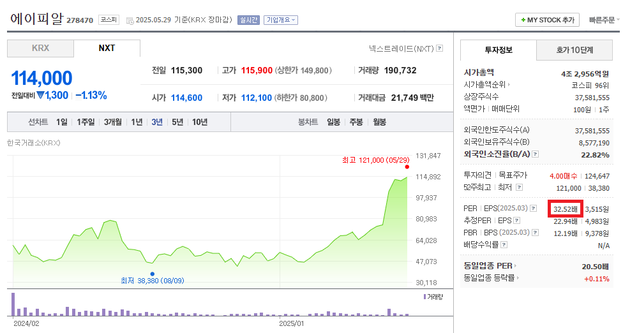Screen dimensions: 623x333
Task: Click the 투자의견 label
Action: [477, 175]
